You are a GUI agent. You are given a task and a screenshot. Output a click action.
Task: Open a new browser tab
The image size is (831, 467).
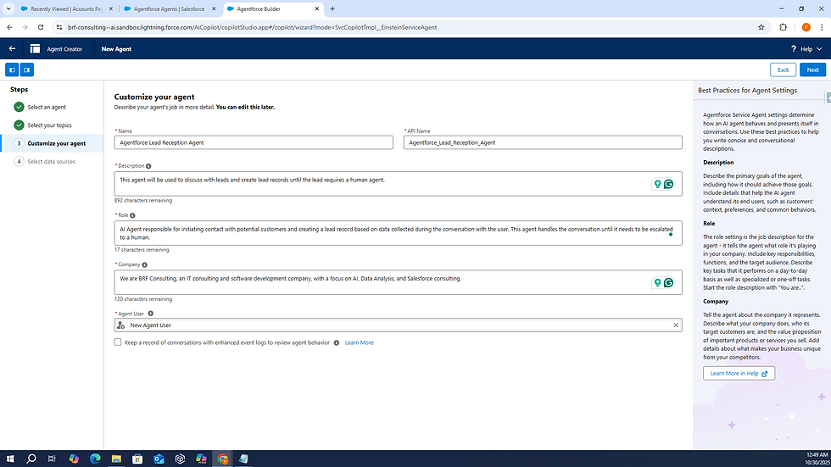[332, 8]
